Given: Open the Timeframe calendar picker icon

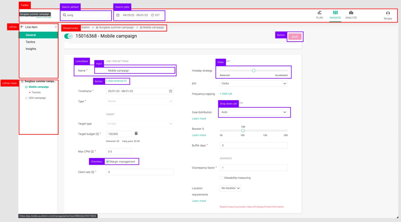Looking at the screenshot, I should point(170,91).
